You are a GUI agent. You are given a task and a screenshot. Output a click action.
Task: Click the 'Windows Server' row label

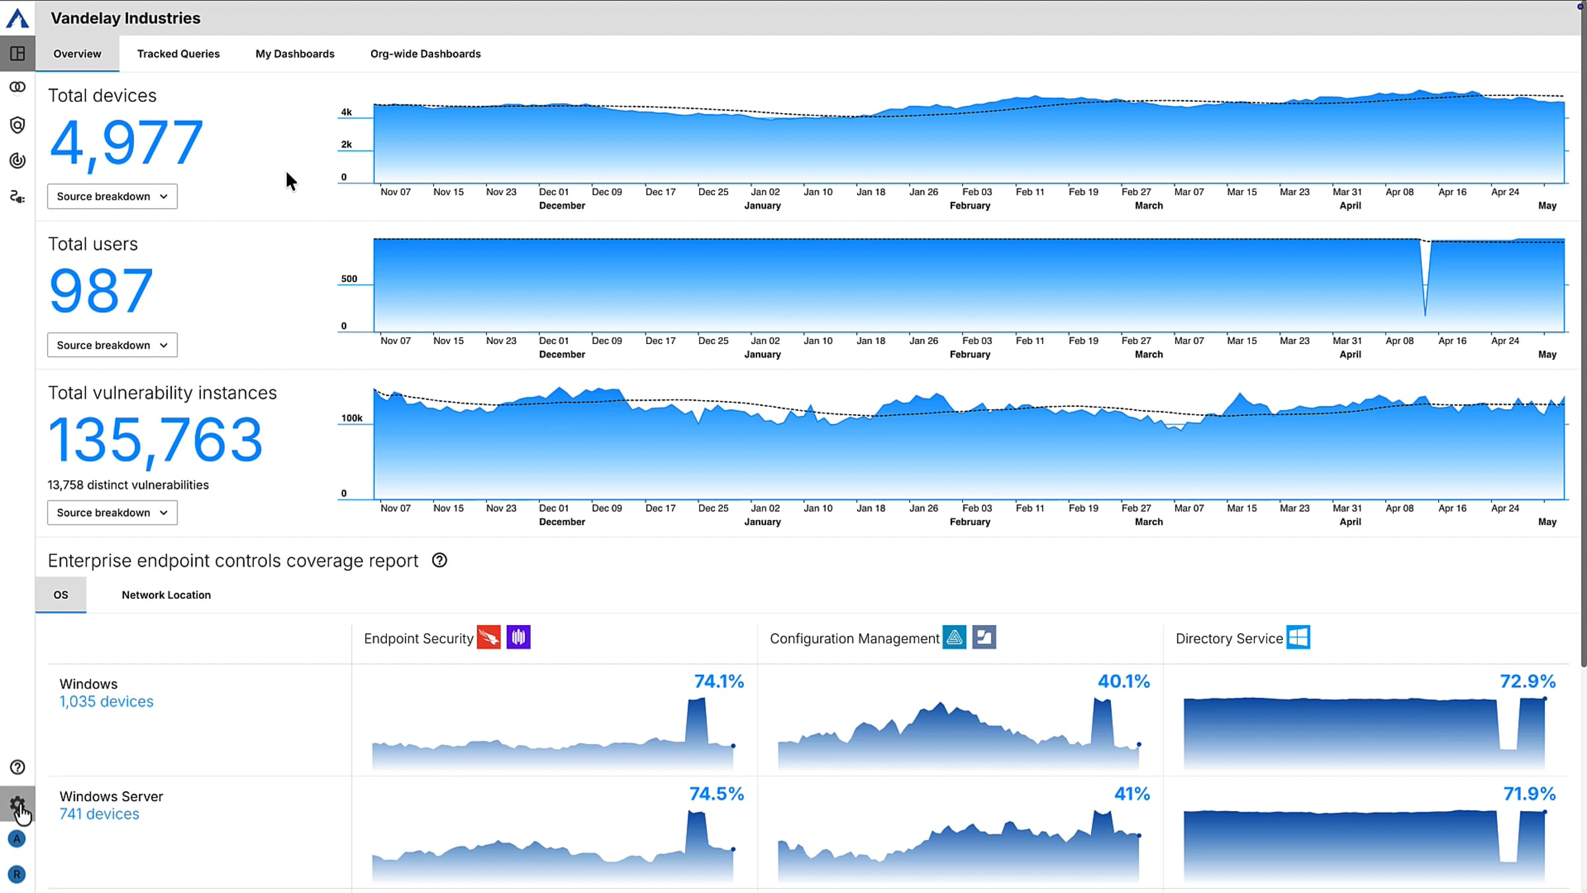[111, 796]
